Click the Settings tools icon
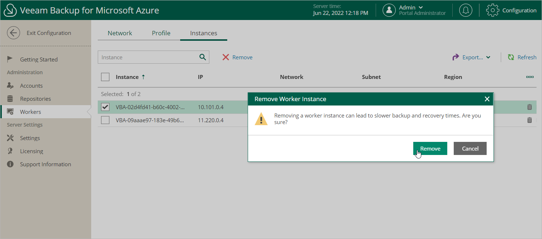Viewport: 542px width, 239px height. click(x=10, y=138)
